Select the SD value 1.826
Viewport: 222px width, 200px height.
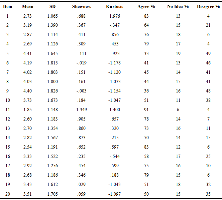point(52,91)
